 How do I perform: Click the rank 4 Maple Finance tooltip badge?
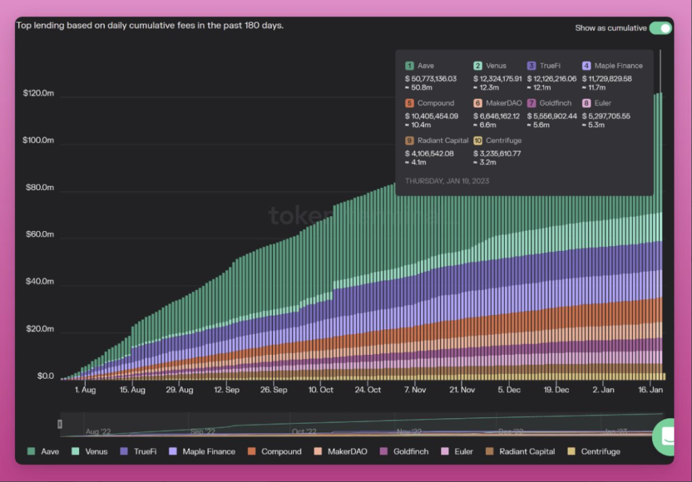(x=586, y=66)
